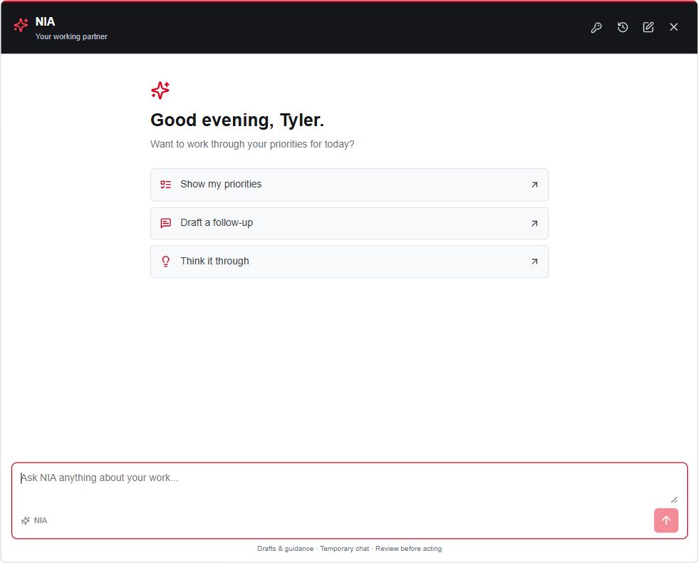Click the key icon in the header

tap(597, 28)
